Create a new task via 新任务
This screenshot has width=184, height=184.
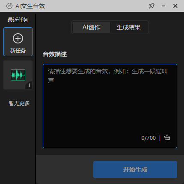coord(18,42)
